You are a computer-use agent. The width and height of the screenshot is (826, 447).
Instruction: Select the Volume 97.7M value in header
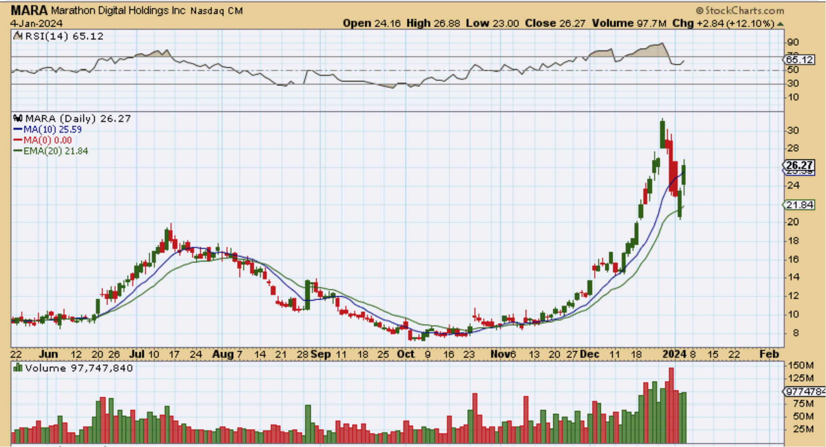click(629, 24)
